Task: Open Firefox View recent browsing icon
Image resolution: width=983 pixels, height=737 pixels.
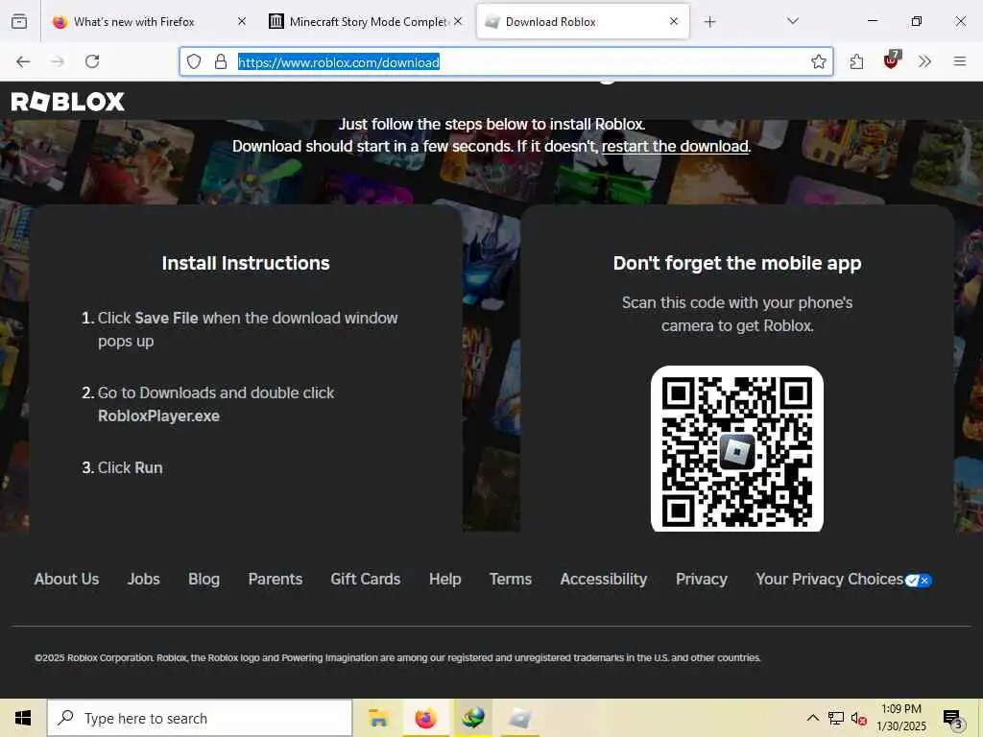Action: tap(19, 22)
